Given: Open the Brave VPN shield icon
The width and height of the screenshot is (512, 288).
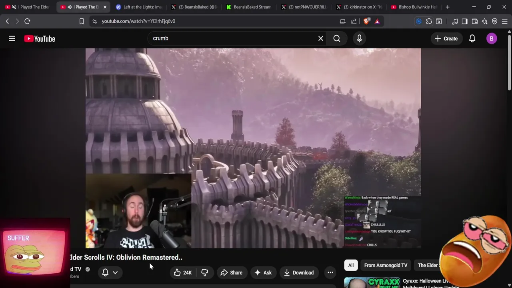Looking at the screenshot, I should 495,21.
